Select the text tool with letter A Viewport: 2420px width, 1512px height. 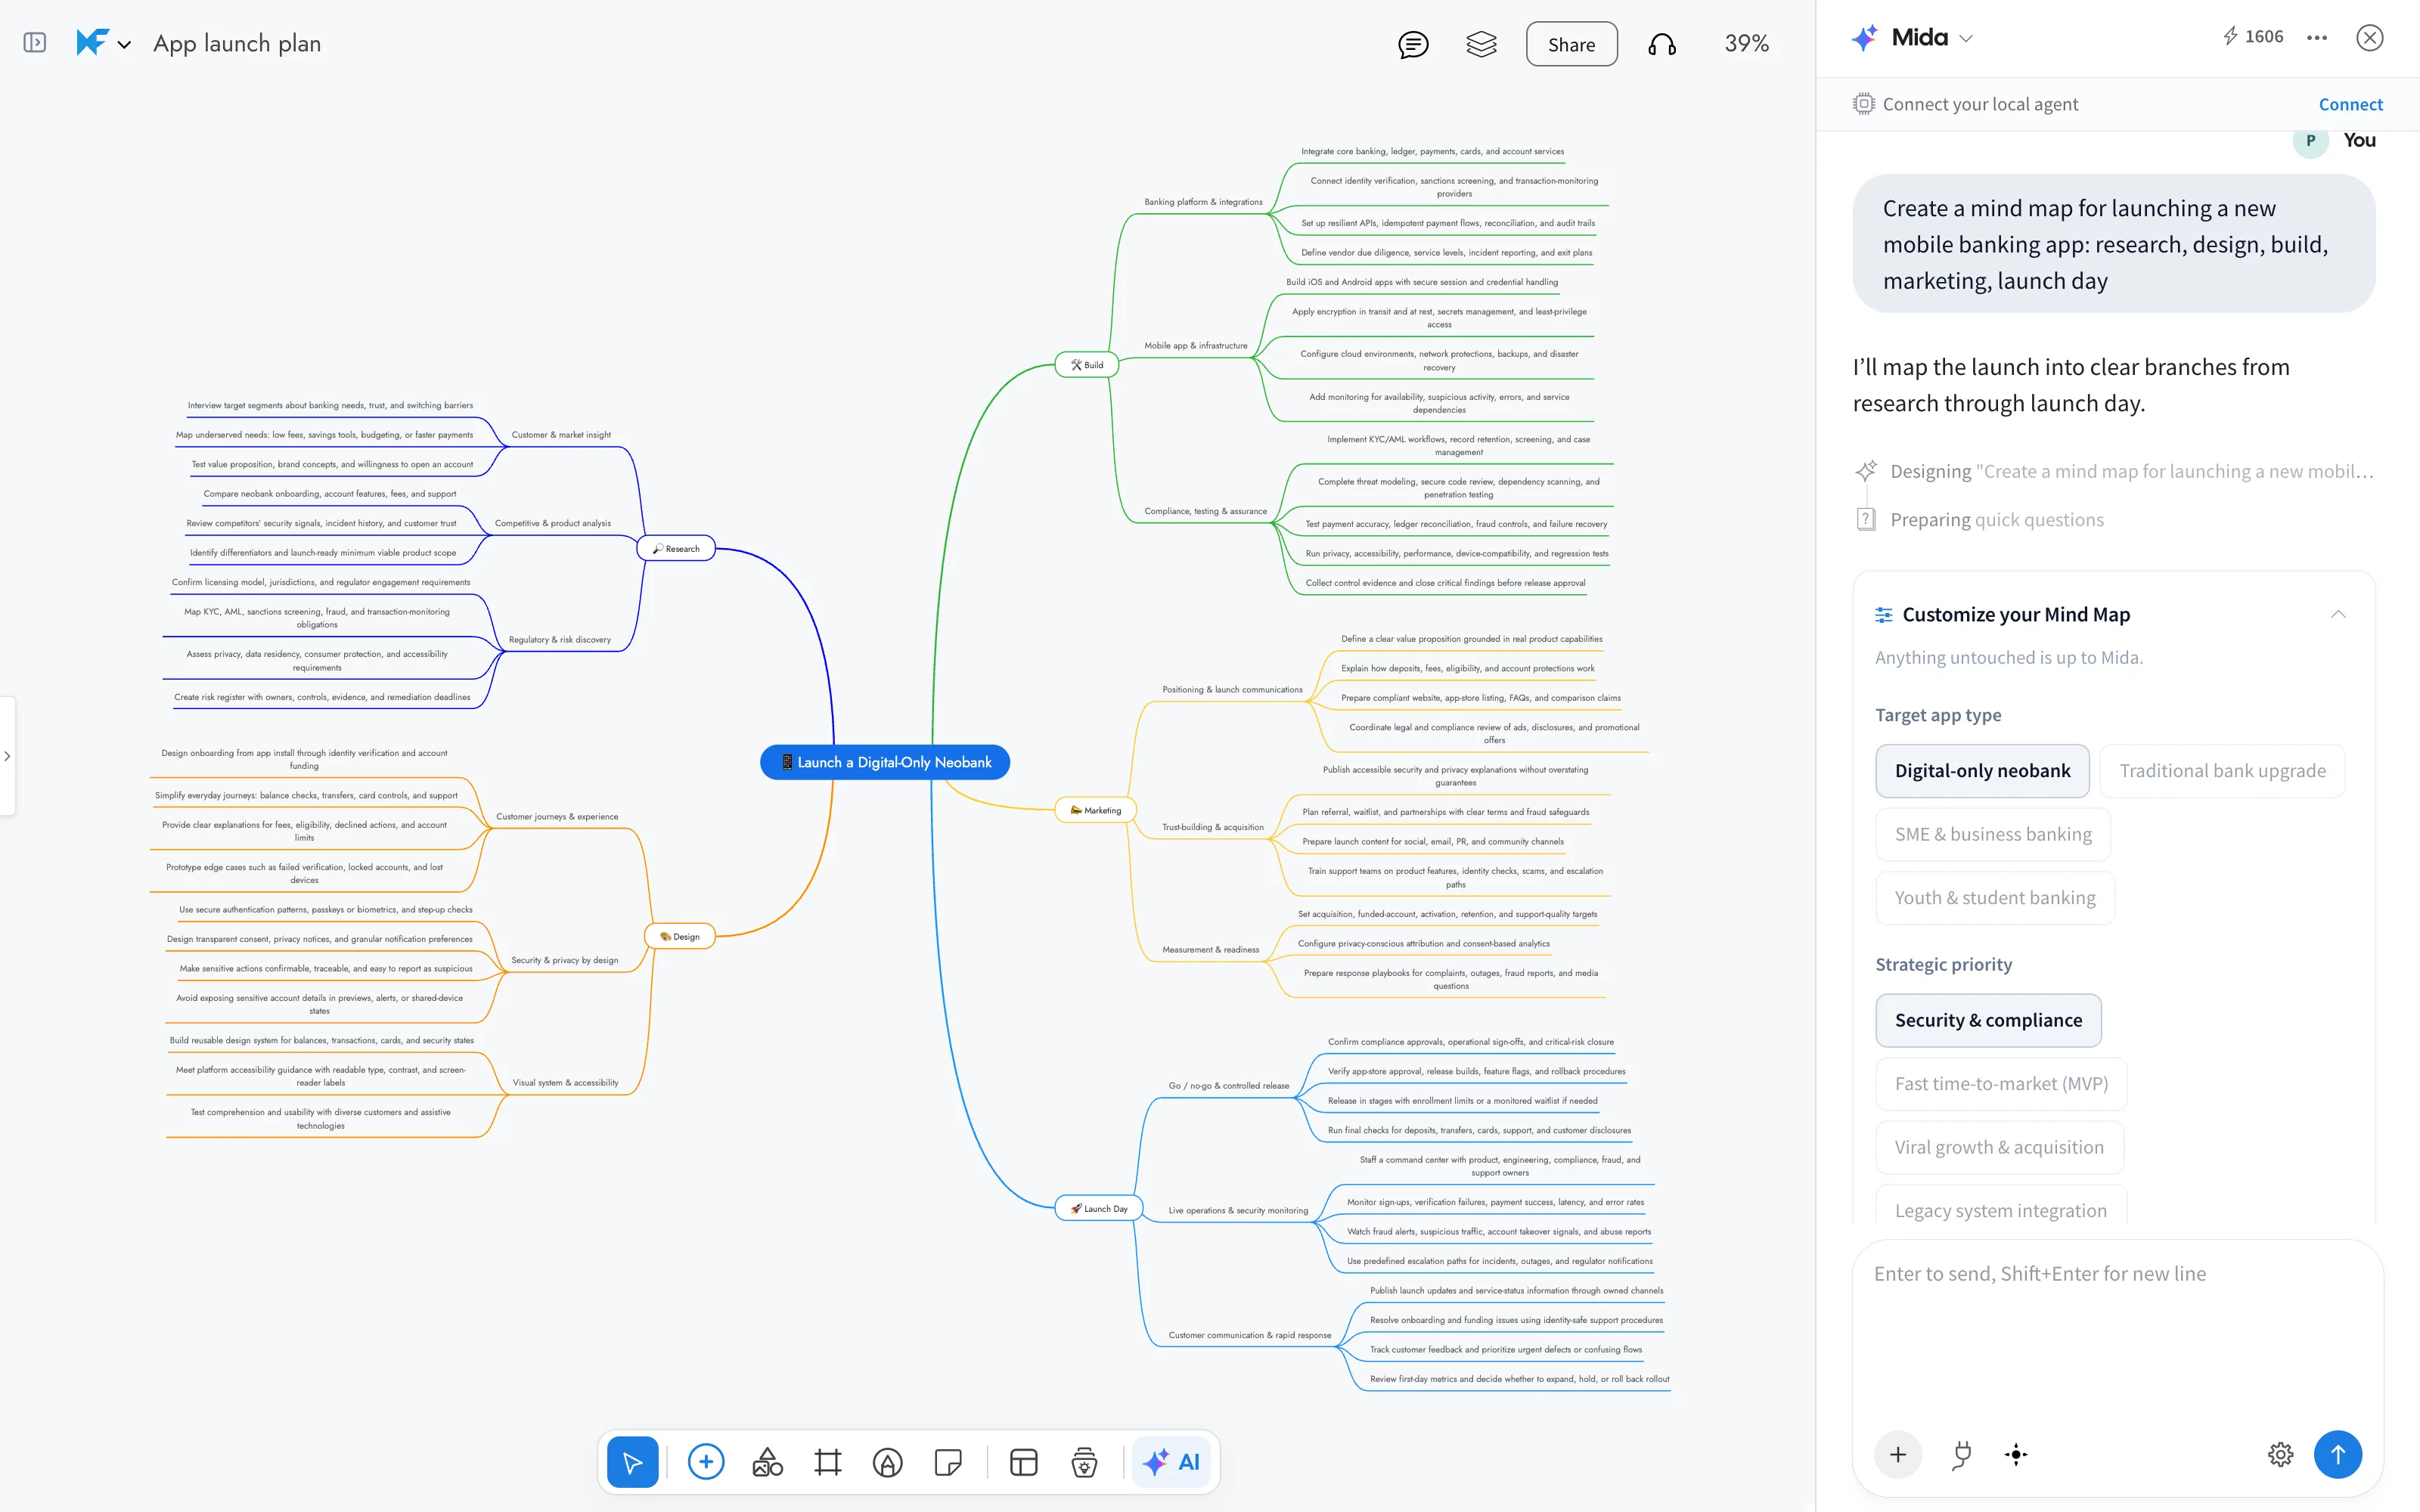888,1462
